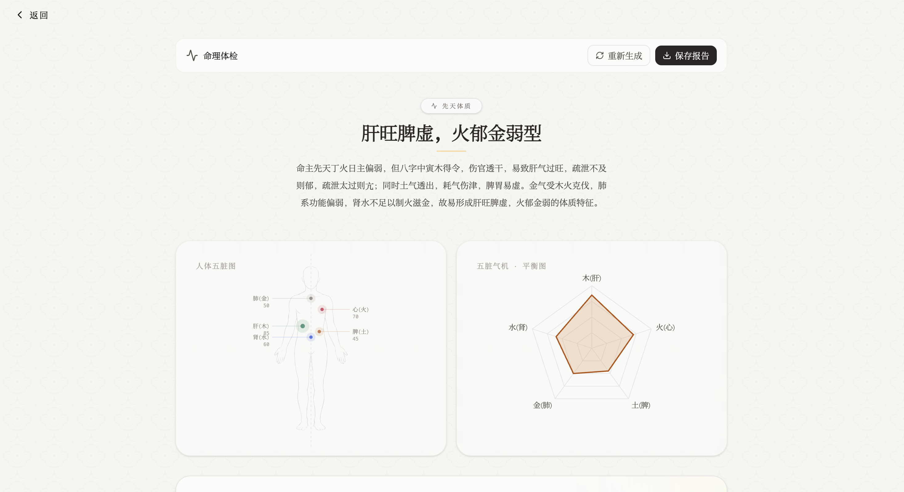Click the 肺(金) label
Viewport: 904px width, 492px height.
pyautogui.click(x=261, y=298)
